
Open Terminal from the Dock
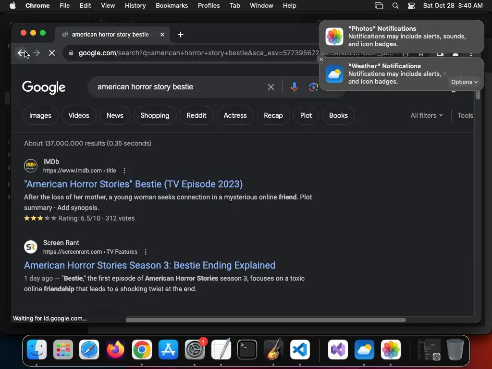click(x=247, y=349)
